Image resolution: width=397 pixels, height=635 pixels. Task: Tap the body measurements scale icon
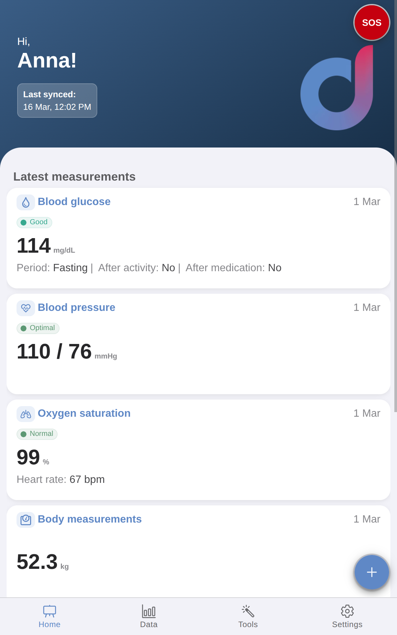[x=26, y=520]
